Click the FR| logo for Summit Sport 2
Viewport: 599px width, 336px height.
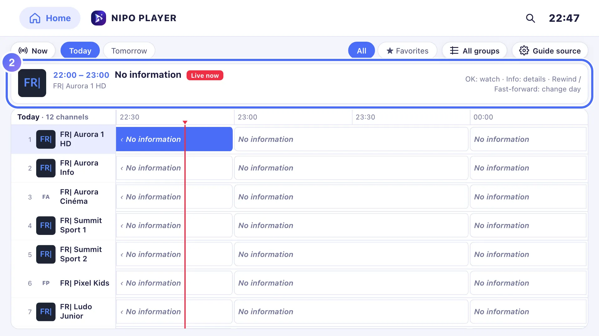coord(46,254)
